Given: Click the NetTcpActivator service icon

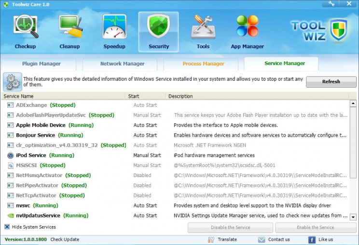Looking at the screenshot, I should coord(10,195).
